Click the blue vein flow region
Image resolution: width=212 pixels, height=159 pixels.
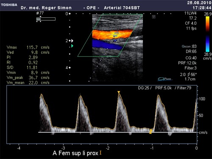pos(107,45)
